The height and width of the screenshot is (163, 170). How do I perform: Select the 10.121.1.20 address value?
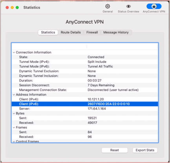pos(96,100)
